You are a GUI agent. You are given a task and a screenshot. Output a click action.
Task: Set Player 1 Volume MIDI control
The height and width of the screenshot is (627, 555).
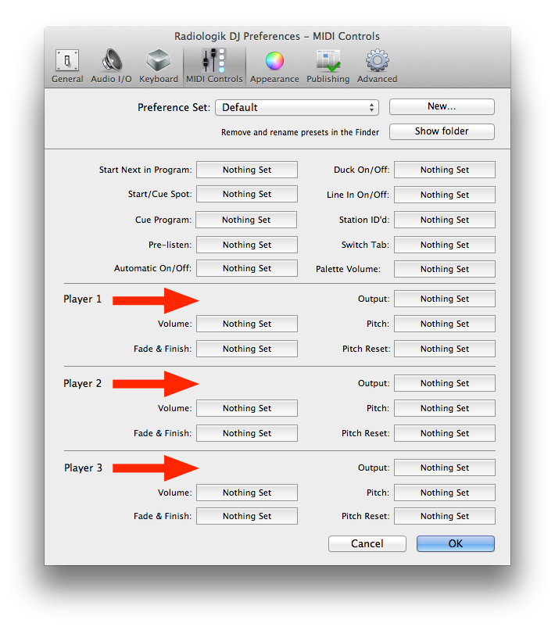[247, 324]
